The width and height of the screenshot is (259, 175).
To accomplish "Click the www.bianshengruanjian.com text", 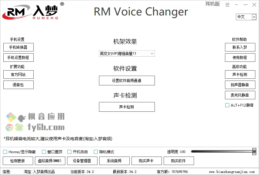I will [232, 172].
